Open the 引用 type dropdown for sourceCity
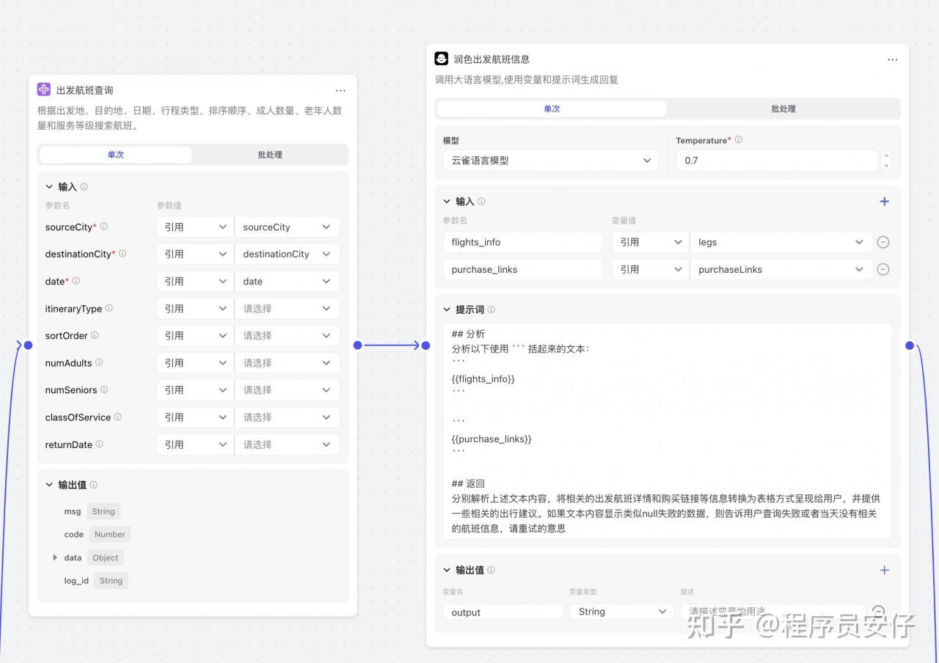939x663 pixels. tap(195, 227)
